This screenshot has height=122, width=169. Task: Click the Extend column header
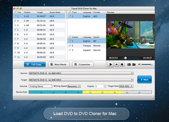(99, 37)
